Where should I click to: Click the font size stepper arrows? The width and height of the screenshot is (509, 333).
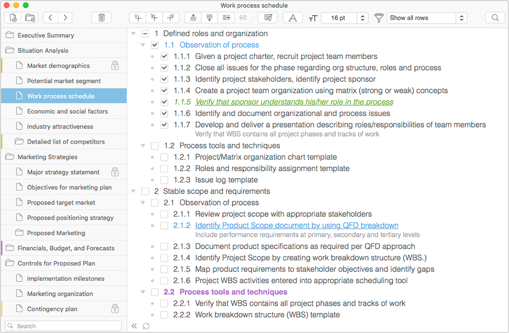point(362,18)
